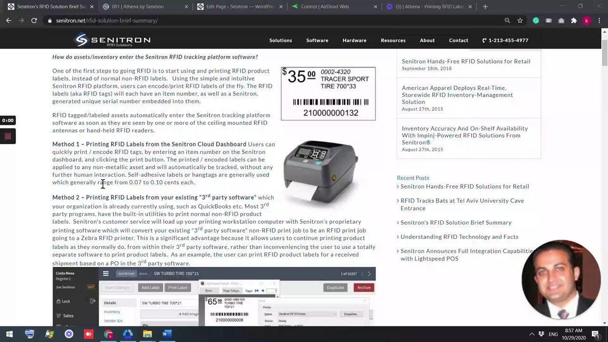Close the Senitron's RFID Solution Brief tab
The width and height of the screenshot is (608, 342).
(92, 7)
